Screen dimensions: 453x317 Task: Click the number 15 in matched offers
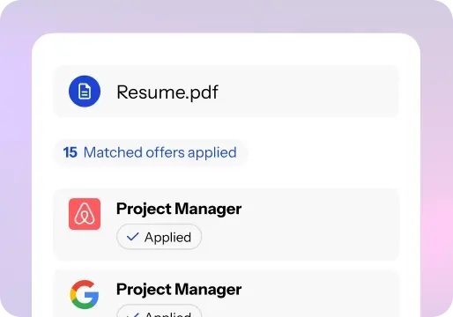[71, 152]
